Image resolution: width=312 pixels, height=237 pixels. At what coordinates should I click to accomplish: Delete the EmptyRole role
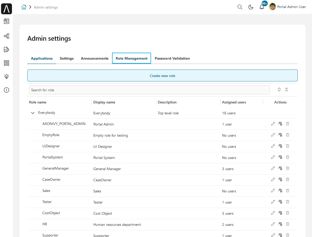pyautogui.click(x=288, y=135)
